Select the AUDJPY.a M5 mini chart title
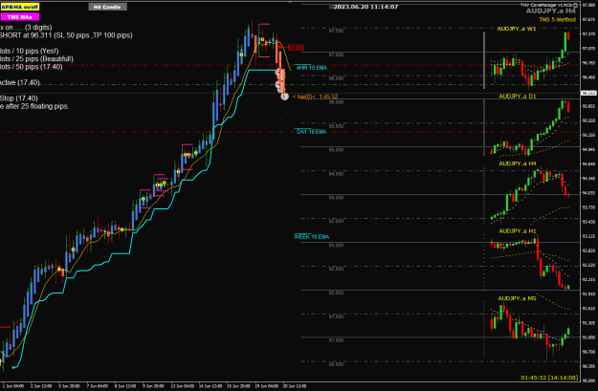The image size is (598, 391). click(517, 298)
